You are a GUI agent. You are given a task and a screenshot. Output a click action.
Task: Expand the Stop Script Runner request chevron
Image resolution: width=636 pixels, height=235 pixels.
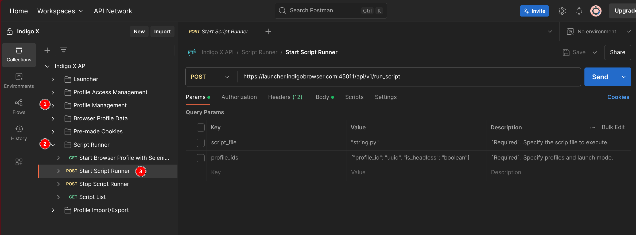click(x=59, y=184)
